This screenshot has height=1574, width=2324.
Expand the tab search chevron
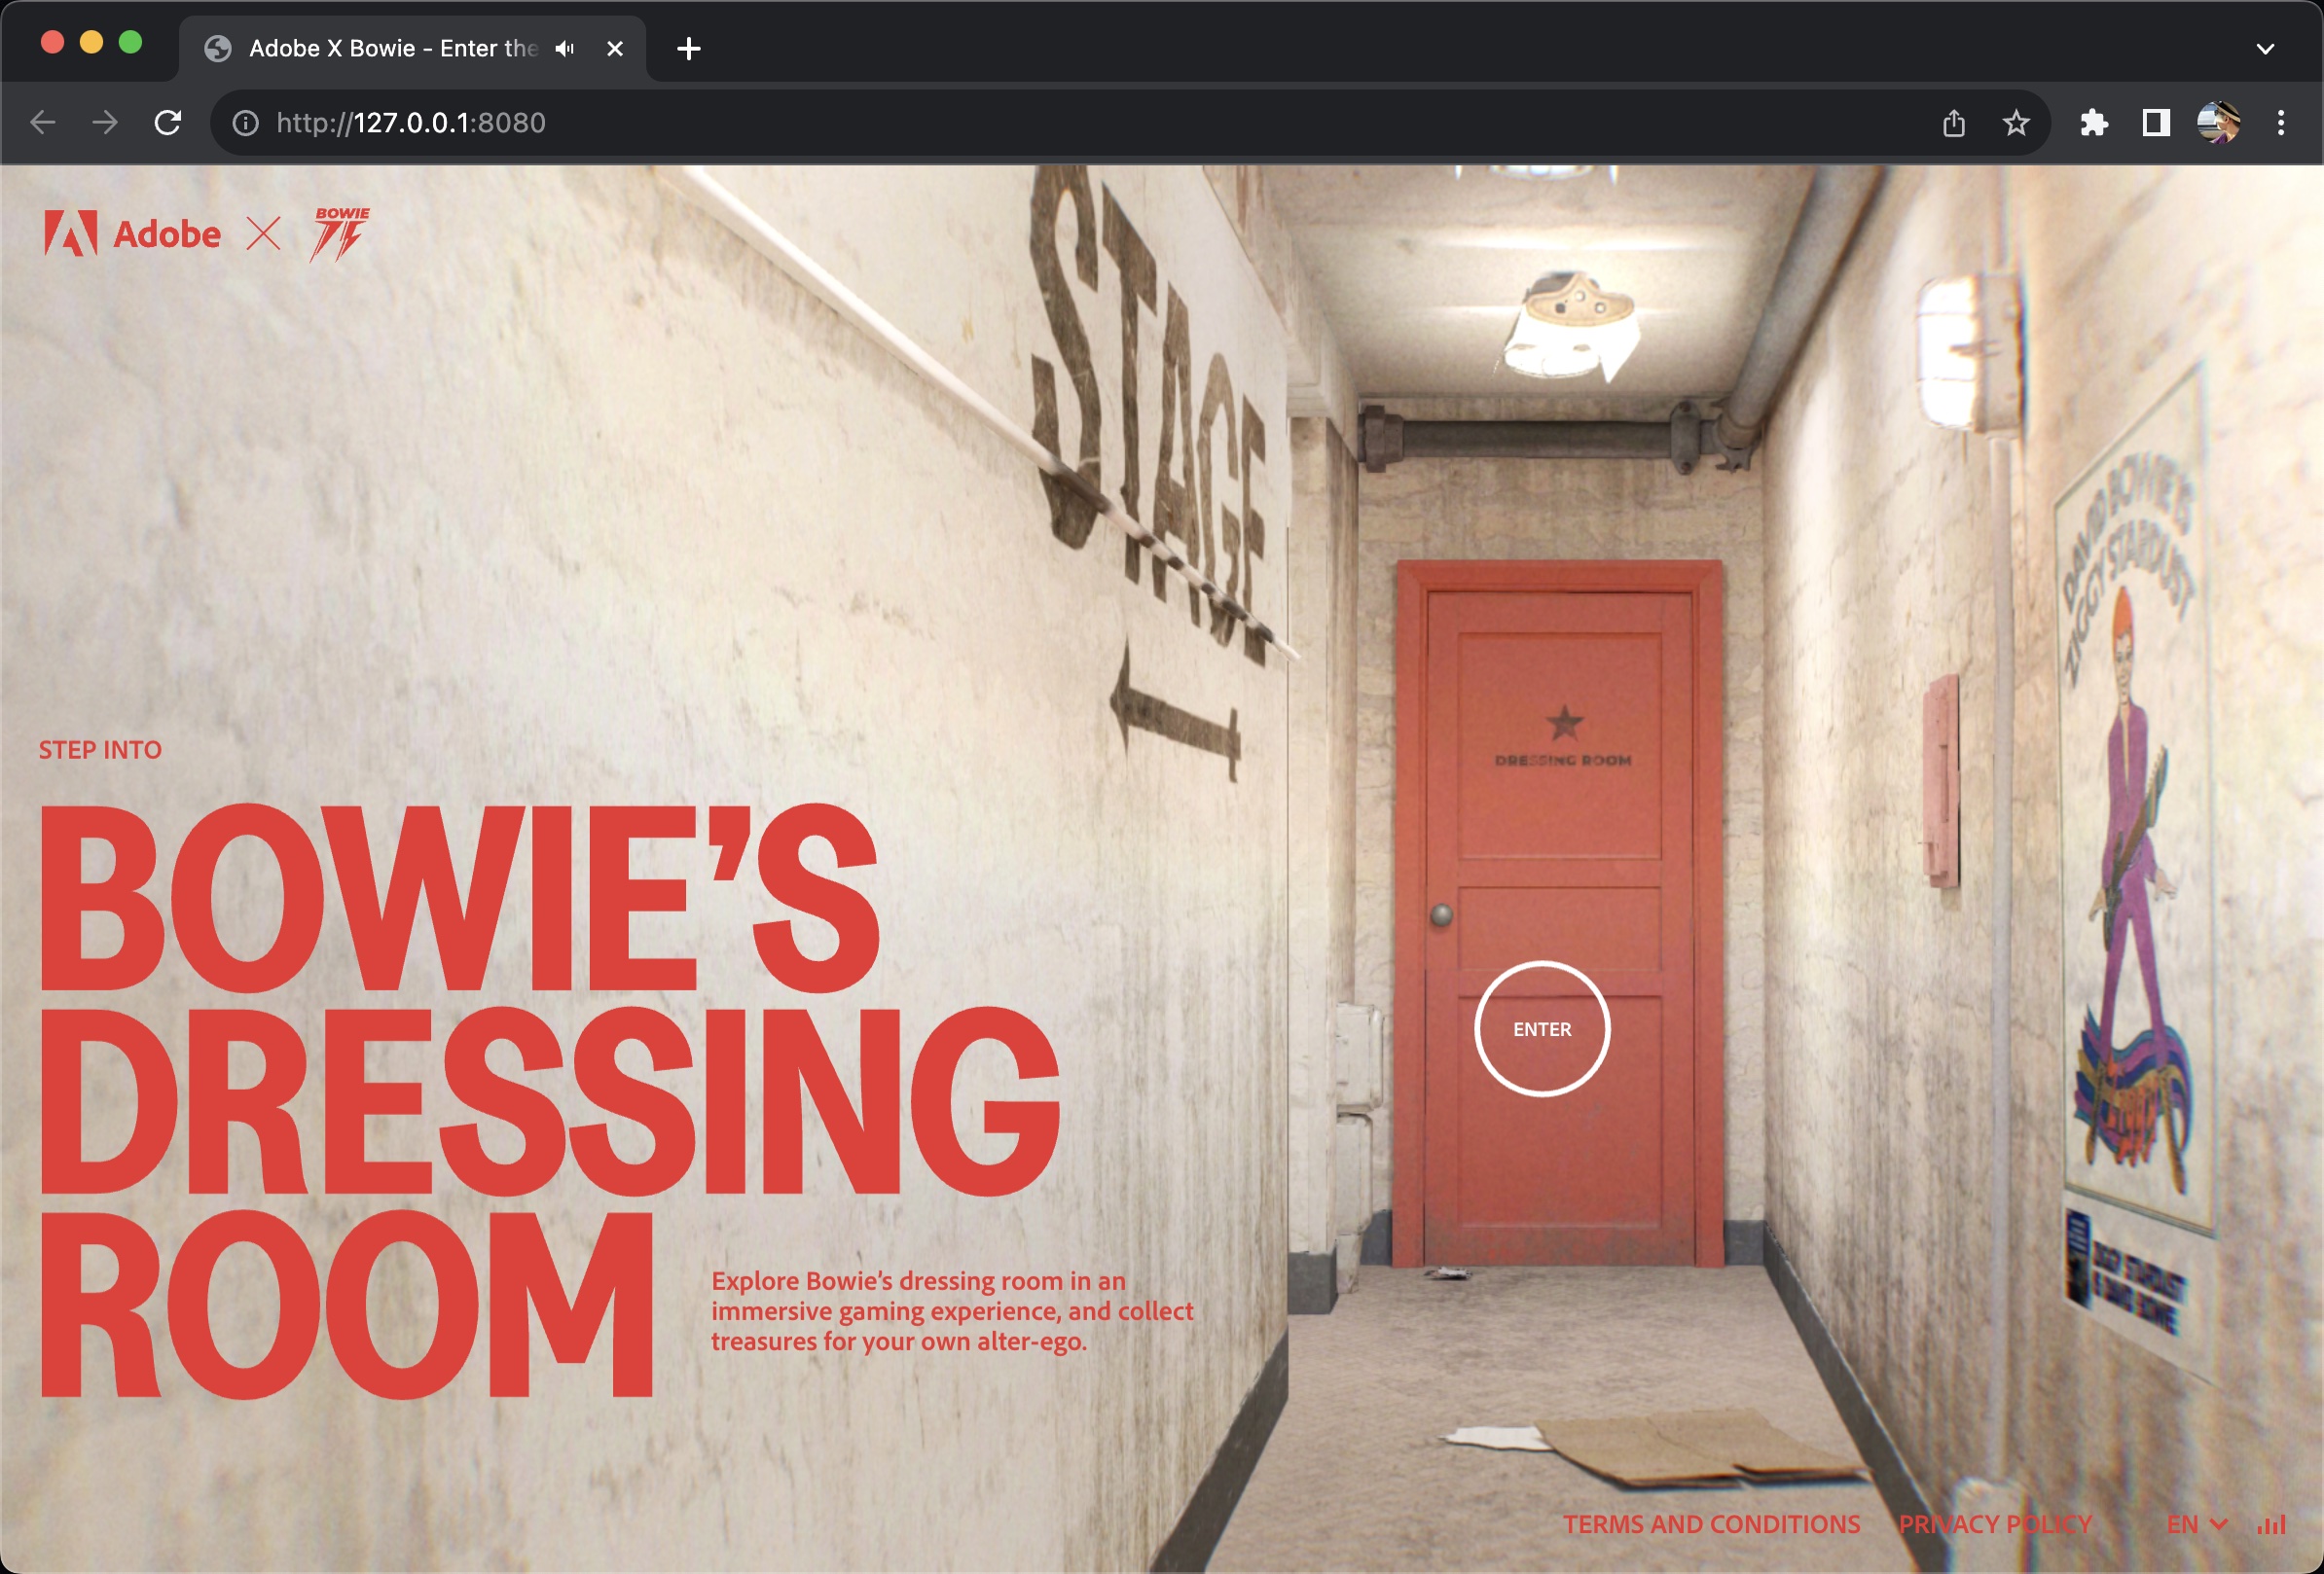2265,48
